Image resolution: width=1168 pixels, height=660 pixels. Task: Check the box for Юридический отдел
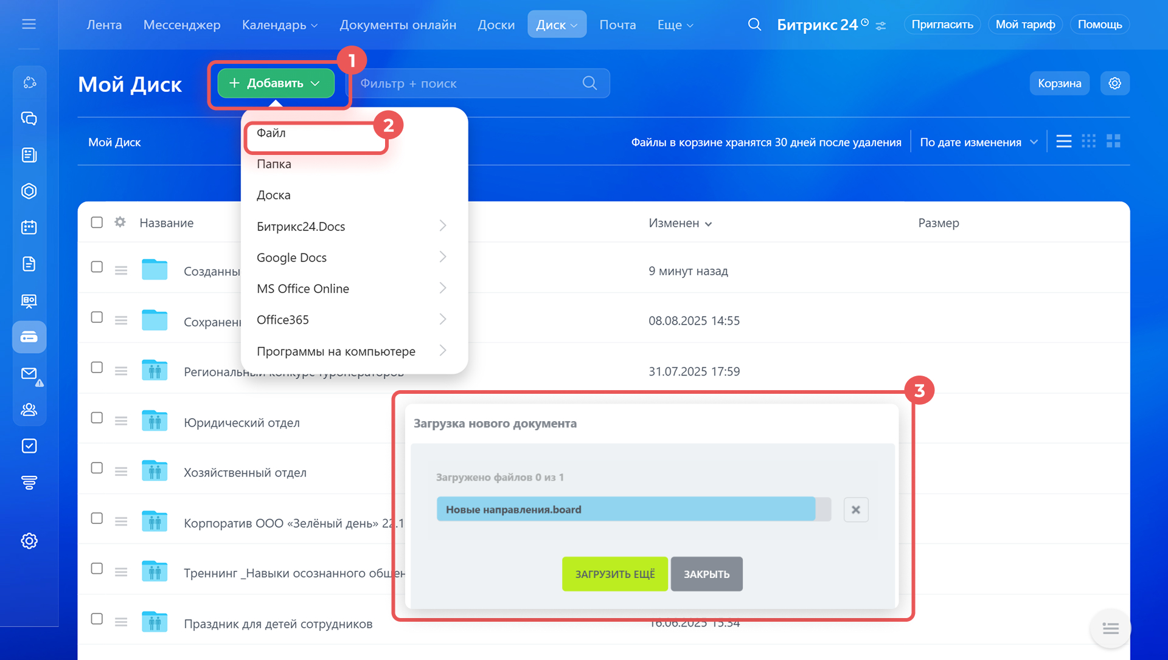click(97, 418)
